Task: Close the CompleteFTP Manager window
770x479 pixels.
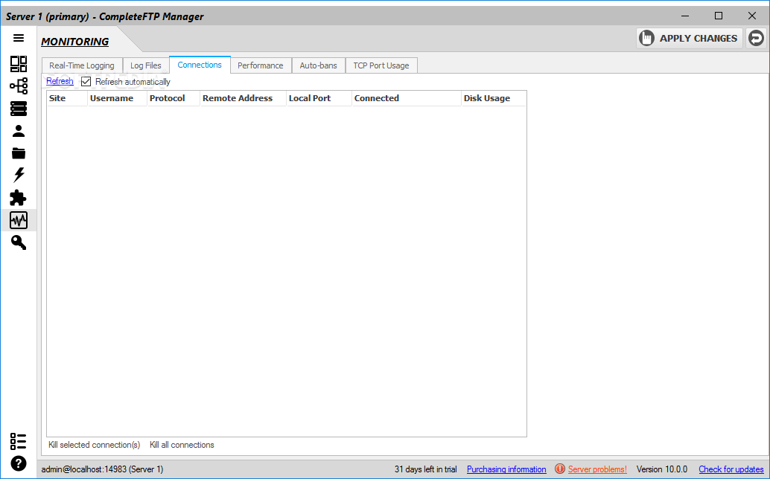Action: [752, 16]
